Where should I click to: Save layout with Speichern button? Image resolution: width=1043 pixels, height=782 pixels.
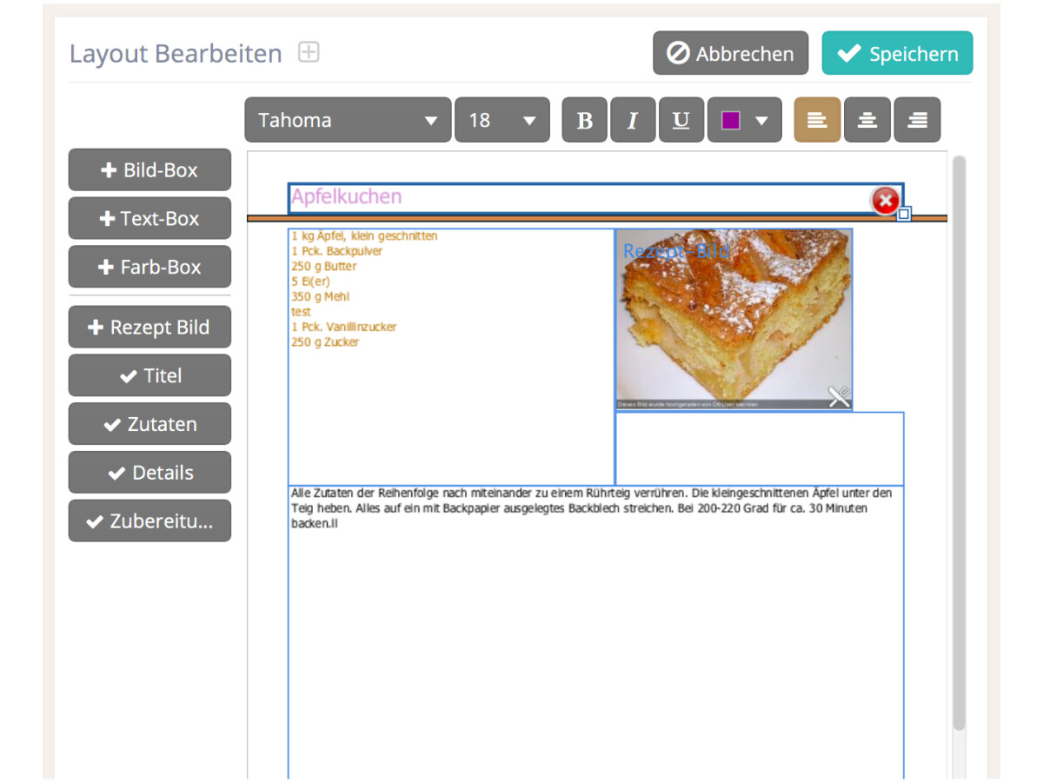click(897, 53)
